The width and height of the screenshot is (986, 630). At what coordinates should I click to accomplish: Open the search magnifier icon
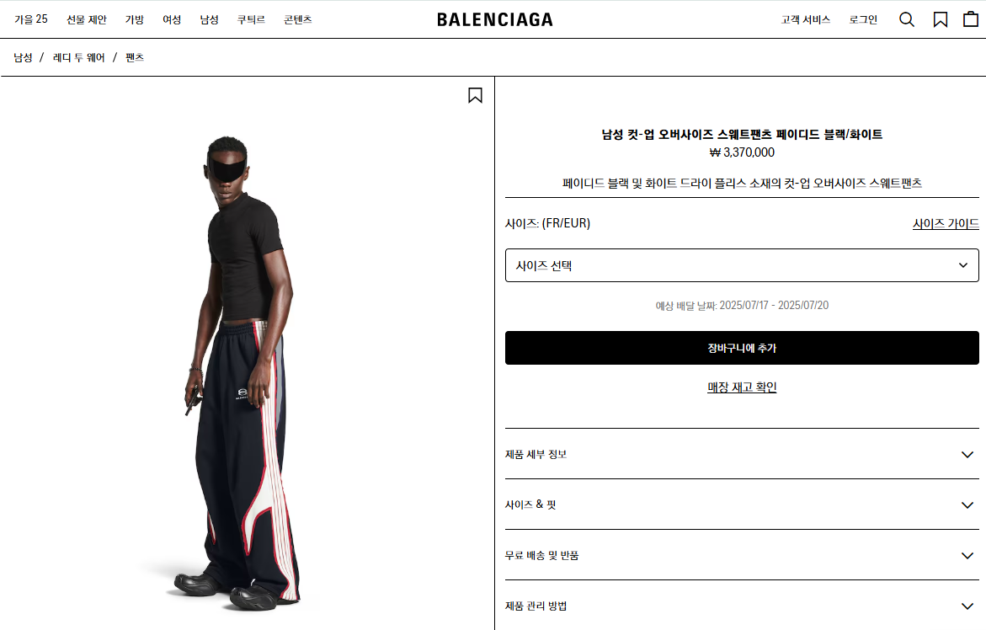(x=906, y=19)
